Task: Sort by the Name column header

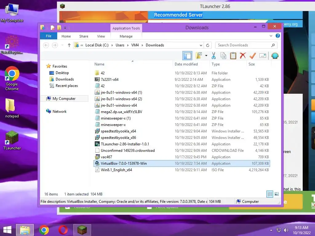Action: (x=133, y=64)
